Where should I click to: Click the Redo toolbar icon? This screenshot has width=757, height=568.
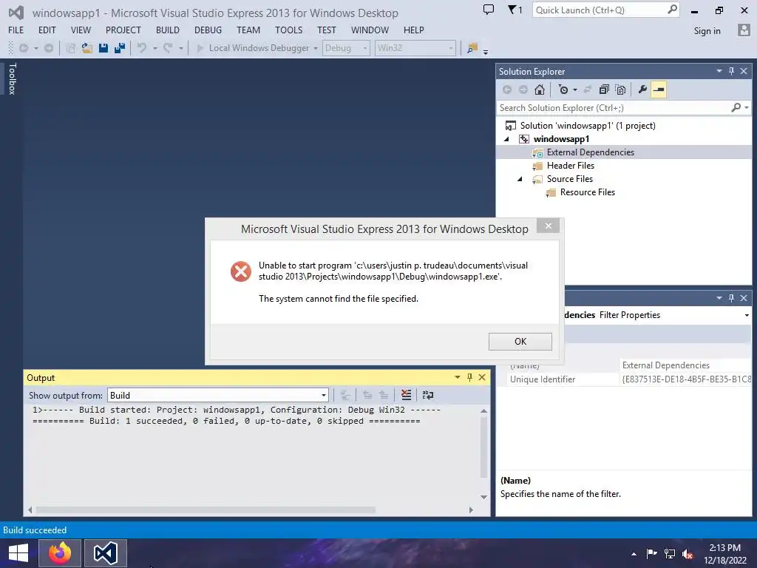[x=168, y=48]
